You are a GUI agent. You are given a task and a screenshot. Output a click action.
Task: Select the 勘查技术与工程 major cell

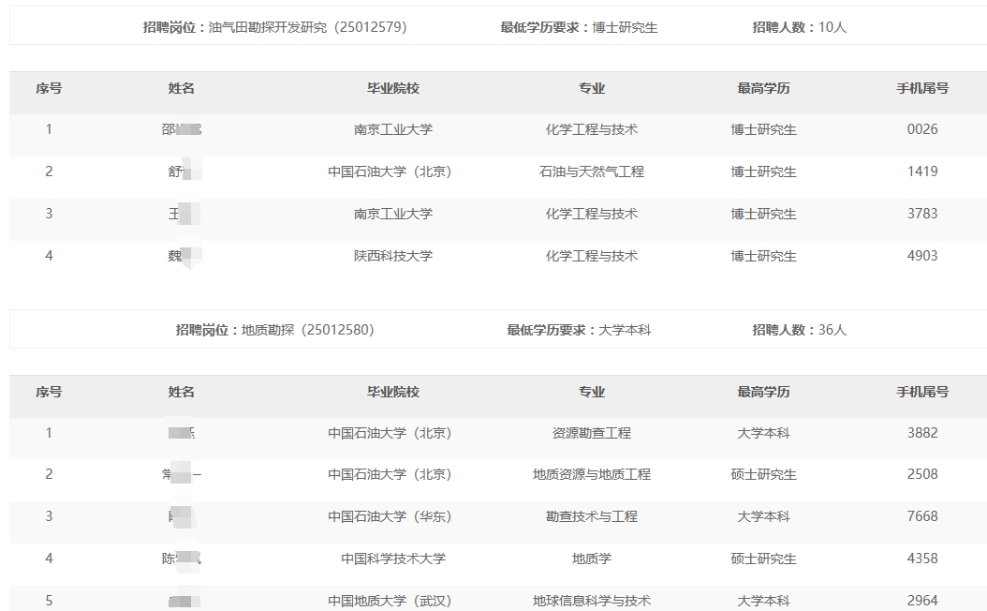pyautogui.click(x=592, y=516)
